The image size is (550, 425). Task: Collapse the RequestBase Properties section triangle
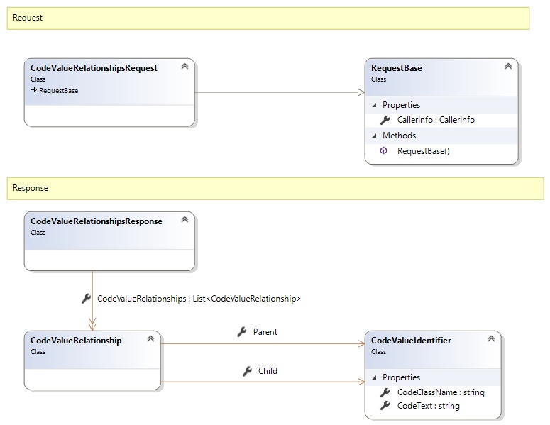coord(375,105)
